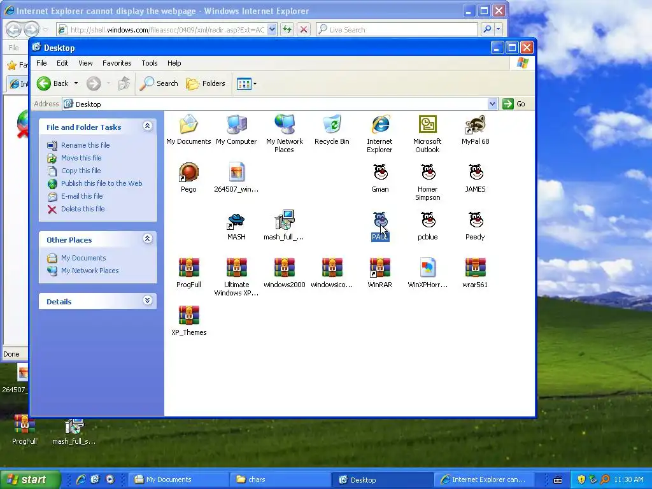Select ProgFull archive on desktop background
Image resolution: width=652 pixels, height=489 pixels.
click(x=25, y=425)
